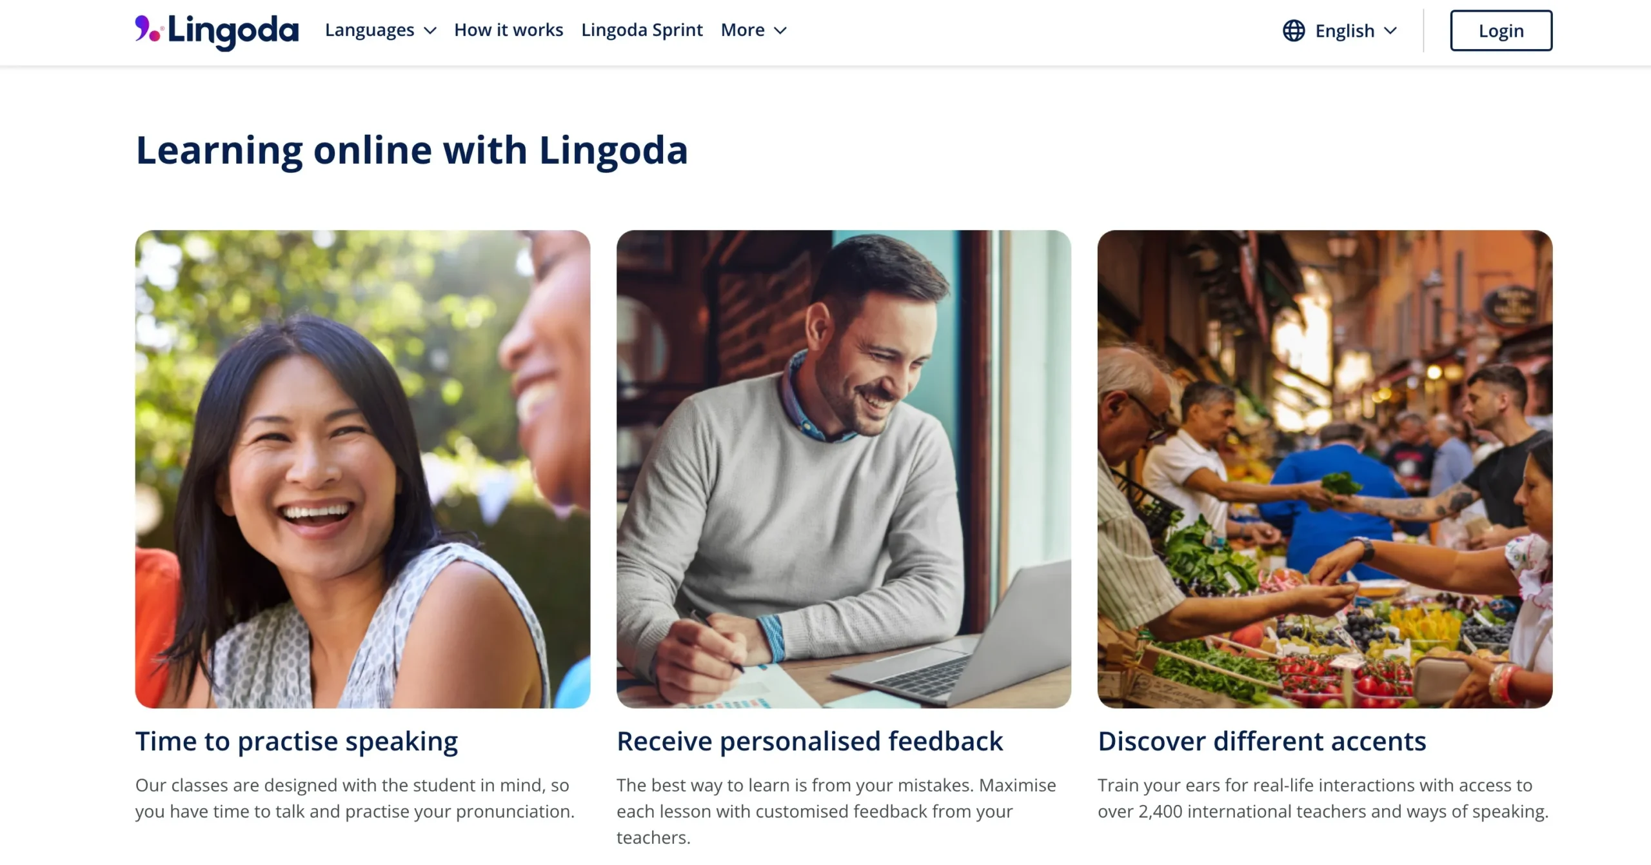Click the Login button
Image resolution: width=1651 pixels, height=865 pixels.
(1501, 30)
